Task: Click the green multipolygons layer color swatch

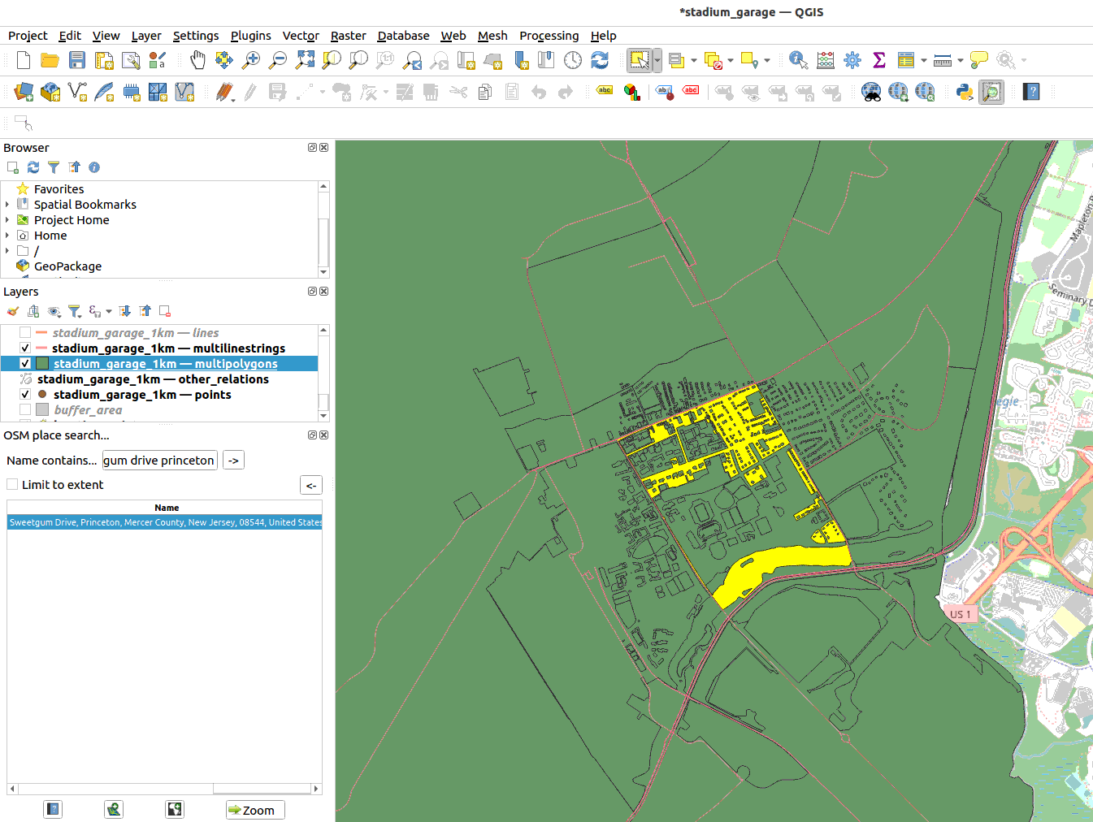Action: (42, 364)
